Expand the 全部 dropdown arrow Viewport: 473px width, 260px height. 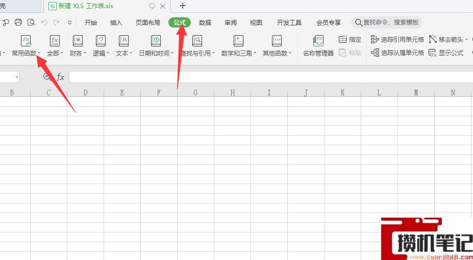pyautogui.click(x=62, y=54)
